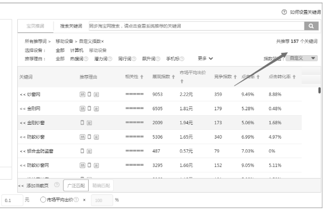Click the phone icon in the 金刚网 row
The image size is (324, 211).
pos(89,109)
